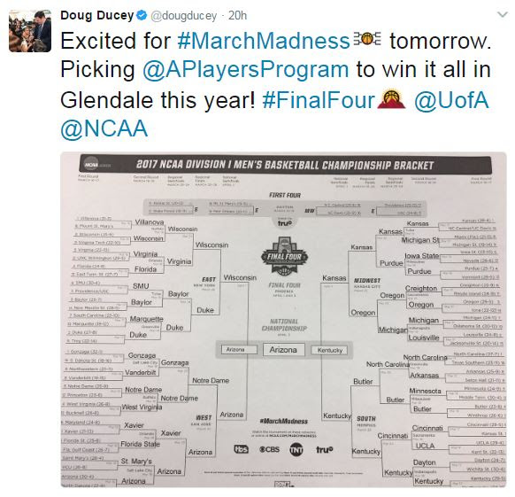Image resolution: width=515 pixels, height=497 pixels.
Task: Click the Doug Ducey display name
Action: [x=96, y=15]
